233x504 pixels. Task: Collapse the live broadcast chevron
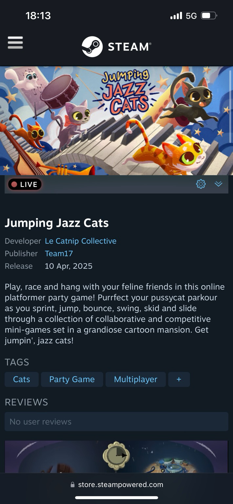(x=219, y=184)
